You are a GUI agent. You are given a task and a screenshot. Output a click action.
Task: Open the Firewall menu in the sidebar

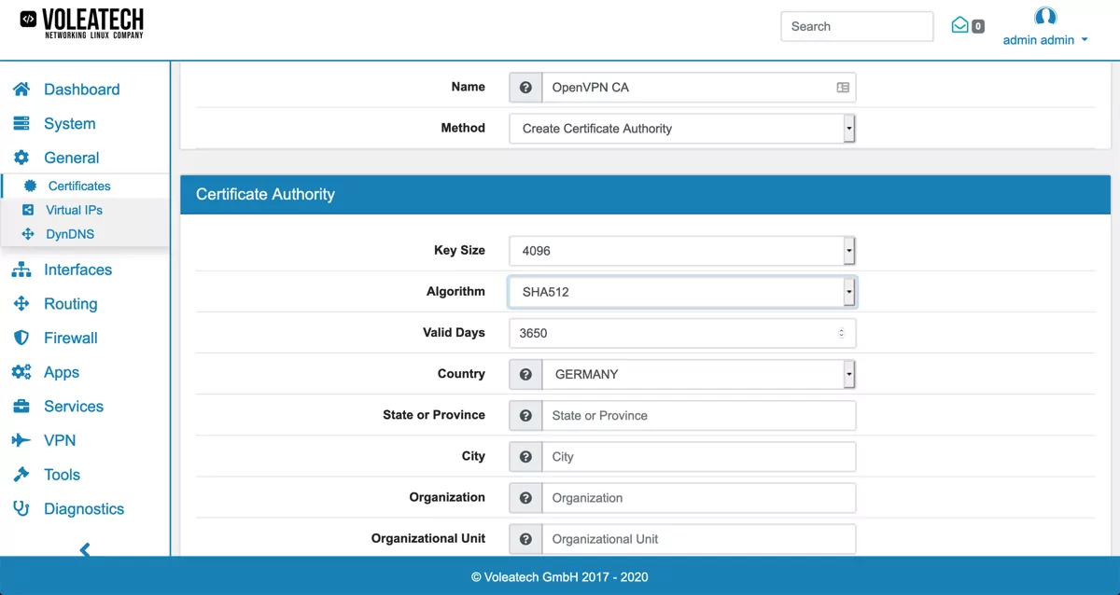(x=70, y=338)
